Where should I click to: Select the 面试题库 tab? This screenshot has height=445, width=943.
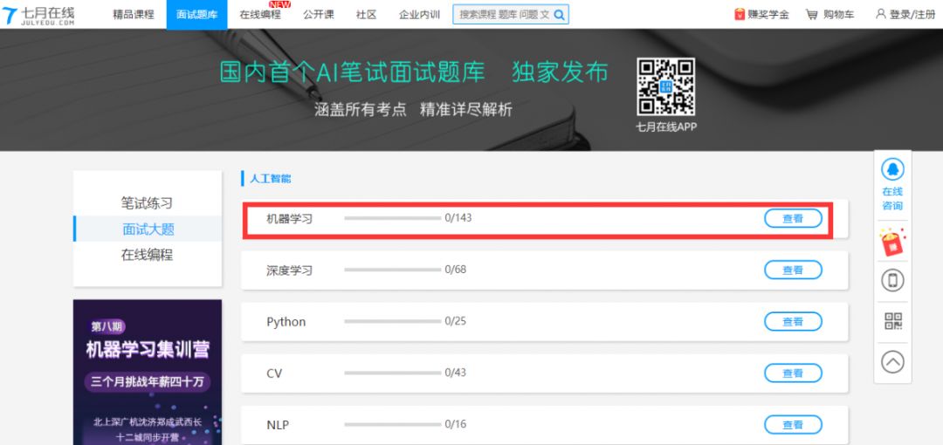tap(197, 15)
